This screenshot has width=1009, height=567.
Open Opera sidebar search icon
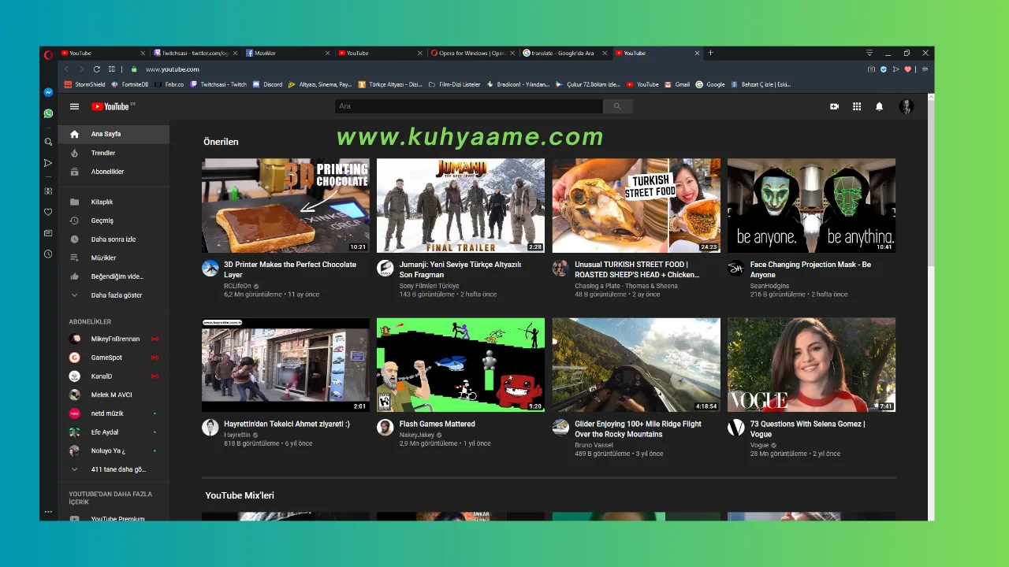(x=48, y=142)
